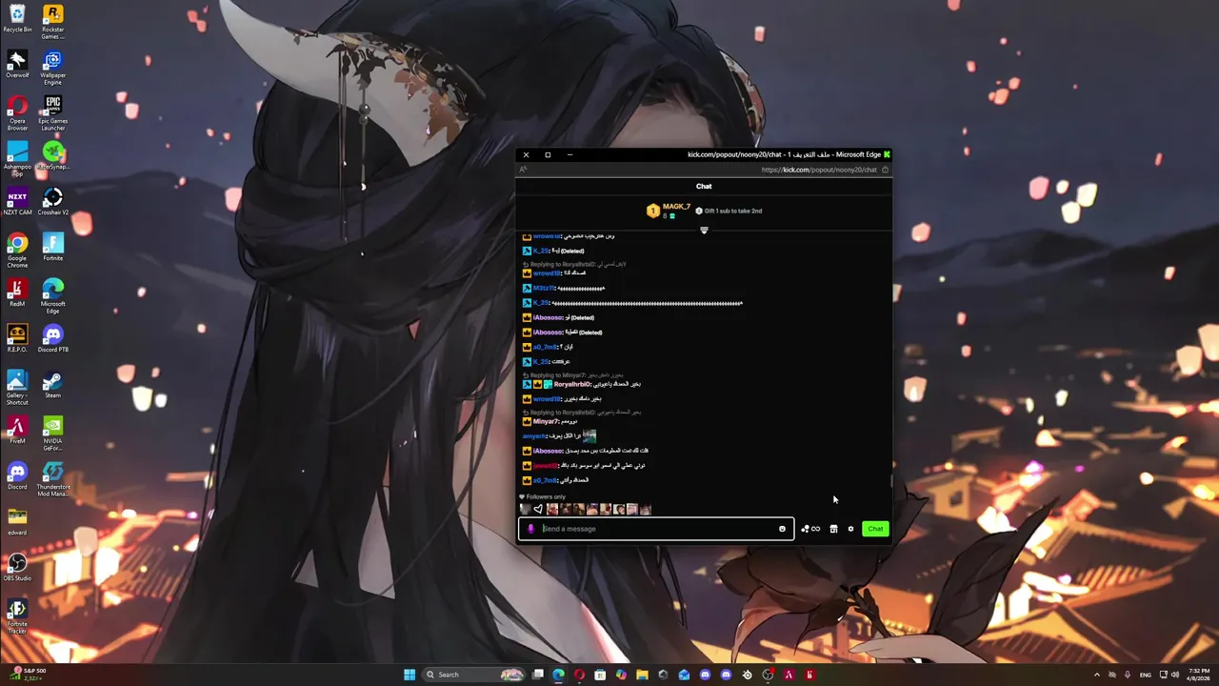Screen dimensions: 1219x686
Task: Open the channel points icon beside infinity symbol
Action: coord(805,529)
